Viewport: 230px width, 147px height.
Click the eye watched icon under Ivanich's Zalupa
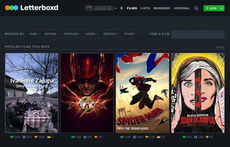pyautogui.click(x=12, y=137)
